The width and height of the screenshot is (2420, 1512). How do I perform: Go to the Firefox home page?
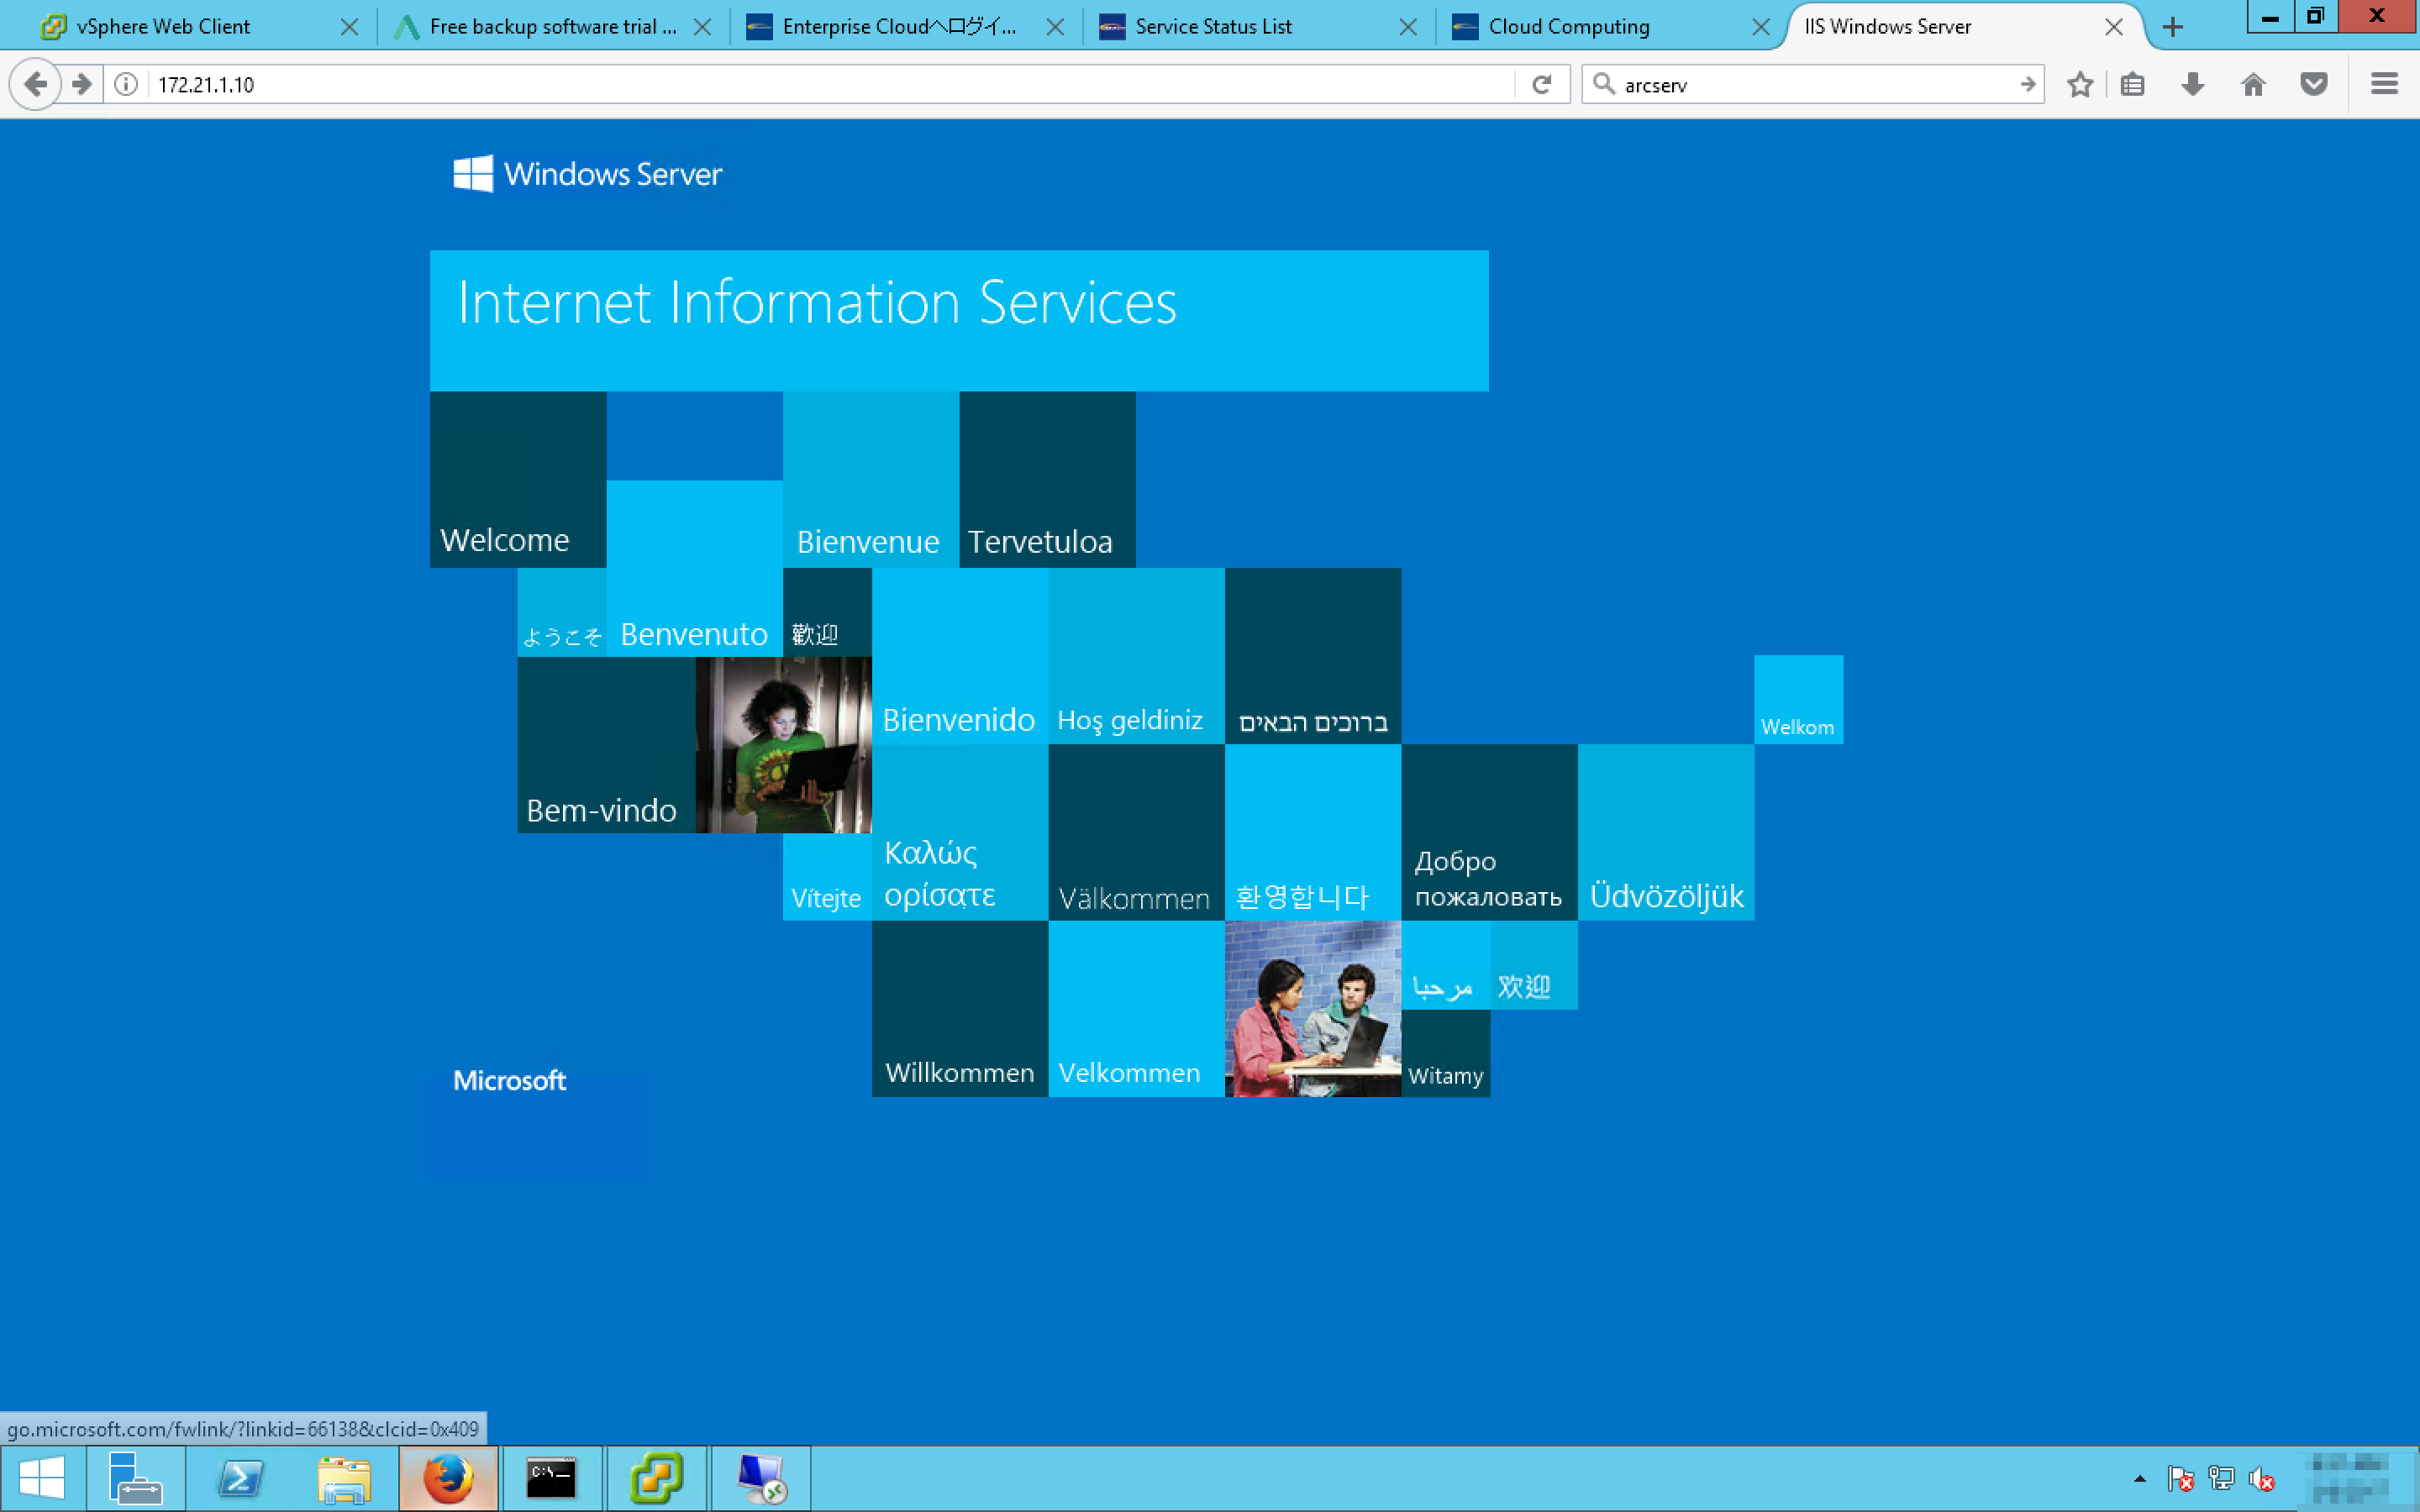2253,85
